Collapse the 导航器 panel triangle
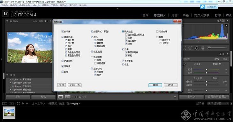The width and height of the screenshot is (233, 122). tap(7, 21)
